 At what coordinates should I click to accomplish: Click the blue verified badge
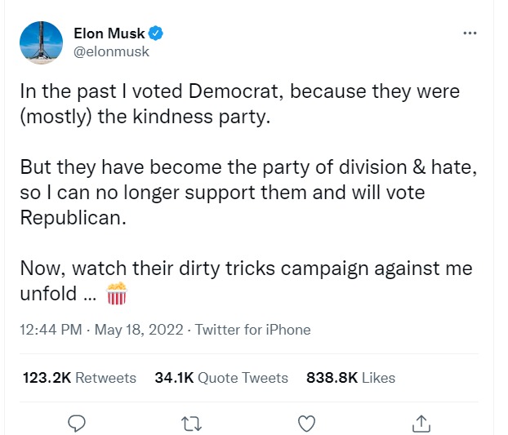click(x=157, y=33)
